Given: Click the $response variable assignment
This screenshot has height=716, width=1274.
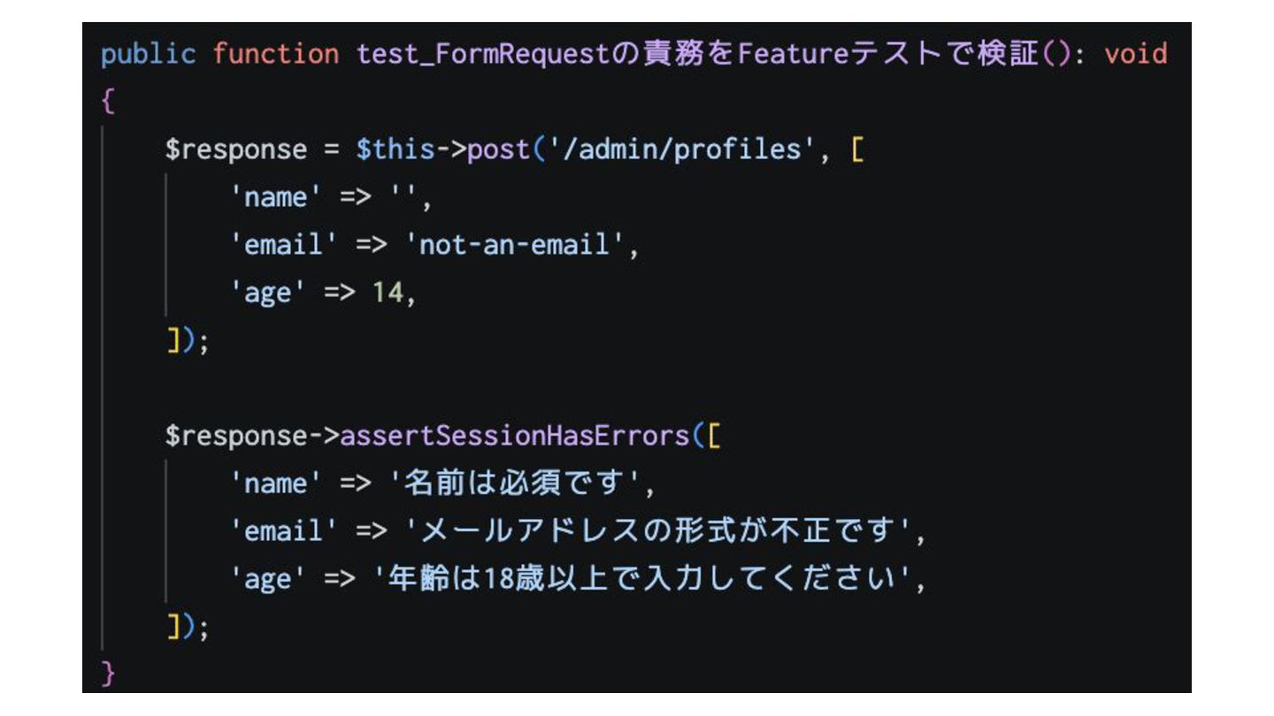Looking at the screenshot, I should (x=236, y=149).
